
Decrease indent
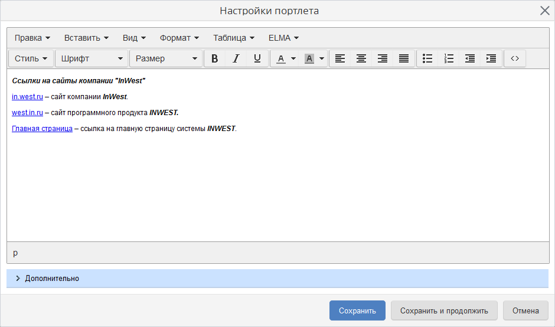470,58
